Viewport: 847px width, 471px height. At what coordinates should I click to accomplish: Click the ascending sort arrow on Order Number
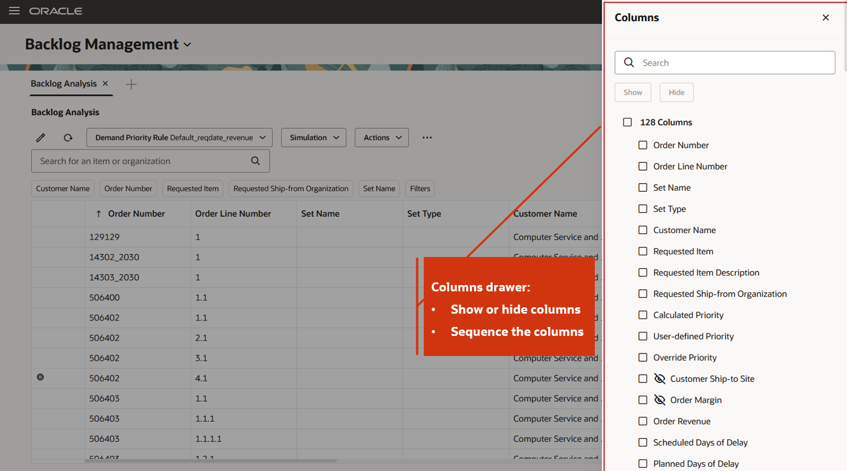pos(99,214)
